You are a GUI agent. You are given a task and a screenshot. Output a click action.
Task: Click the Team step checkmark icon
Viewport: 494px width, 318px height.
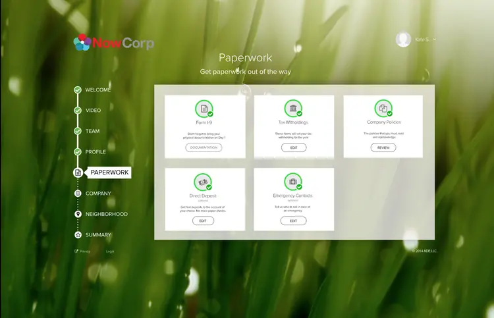click(78, 131)
